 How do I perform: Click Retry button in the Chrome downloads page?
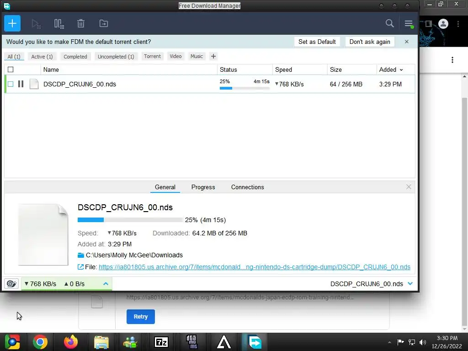click(x=141, y=317)
